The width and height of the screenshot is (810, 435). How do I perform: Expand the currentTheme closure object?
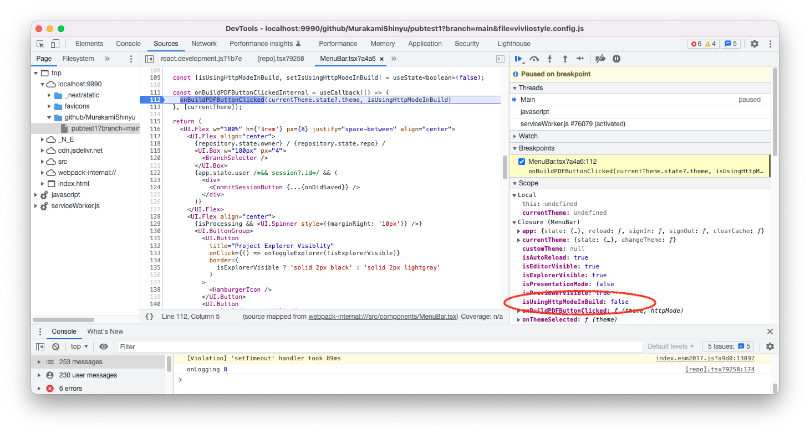(x=519, y=240)
